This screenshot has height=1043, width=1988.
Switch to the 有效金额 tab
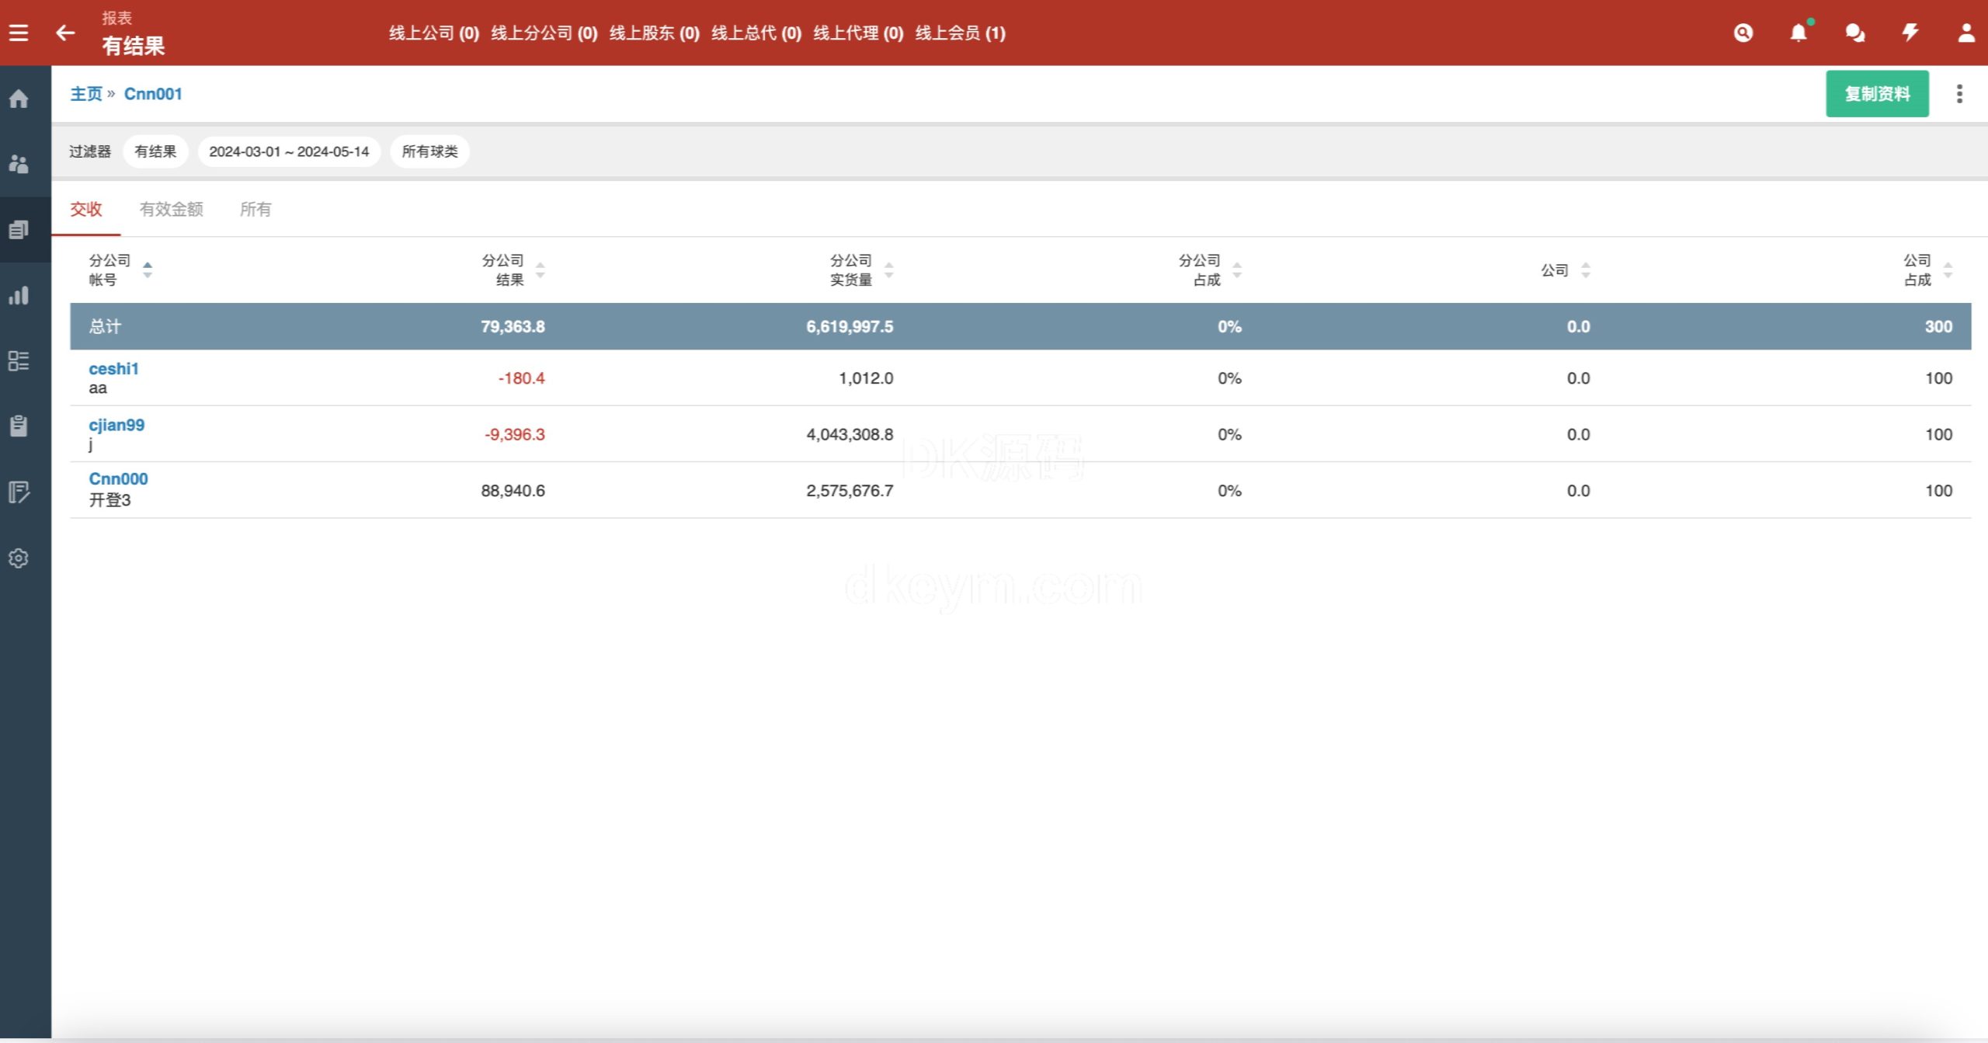coord(171,209)
